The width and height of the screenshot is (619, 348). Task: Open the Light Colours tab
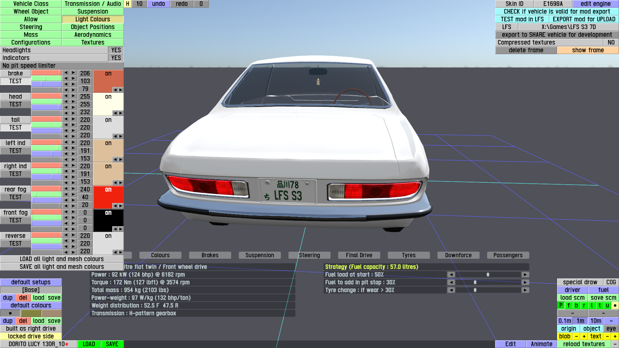pos(93,19)
